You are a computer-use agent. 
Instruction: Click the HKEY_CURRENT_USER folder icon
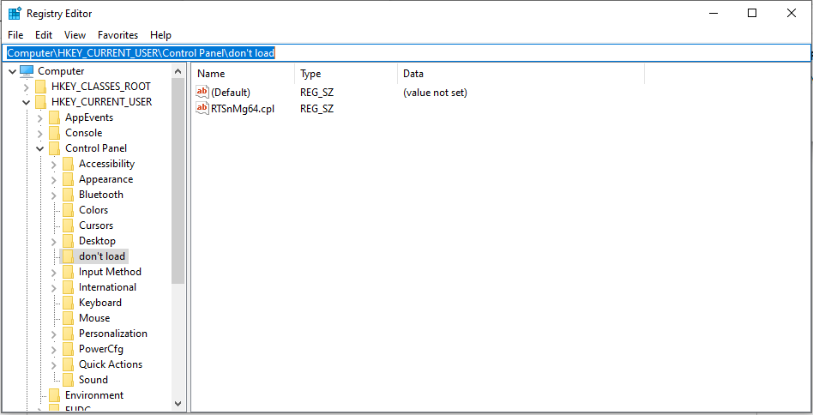41,102
